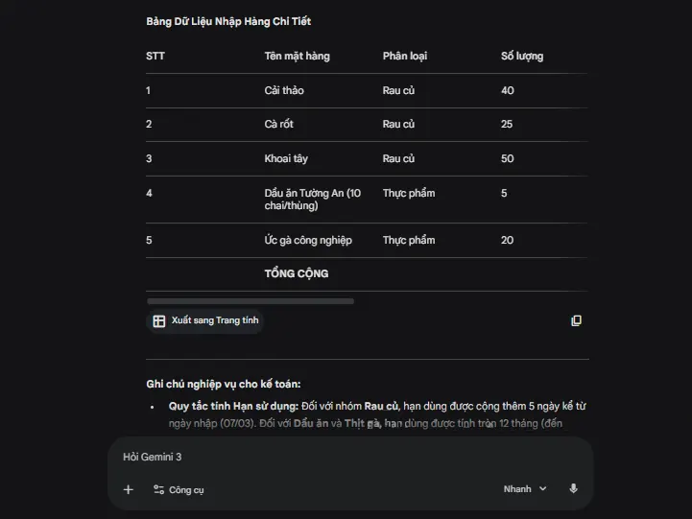Click the table's horizontal scrollbar
Viewport: 692px width, 519px height.
click(x=251, y=301)
